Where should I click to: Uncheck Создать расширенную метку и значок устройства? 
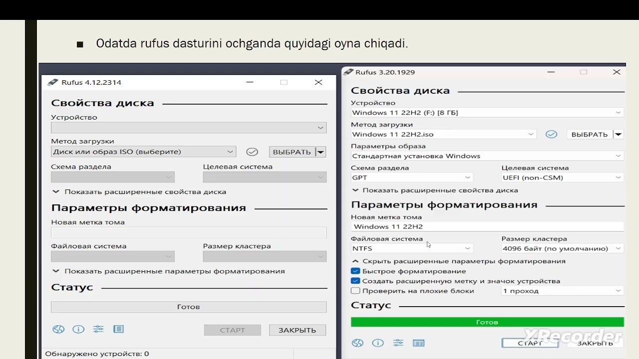click(x=355, y=281)
